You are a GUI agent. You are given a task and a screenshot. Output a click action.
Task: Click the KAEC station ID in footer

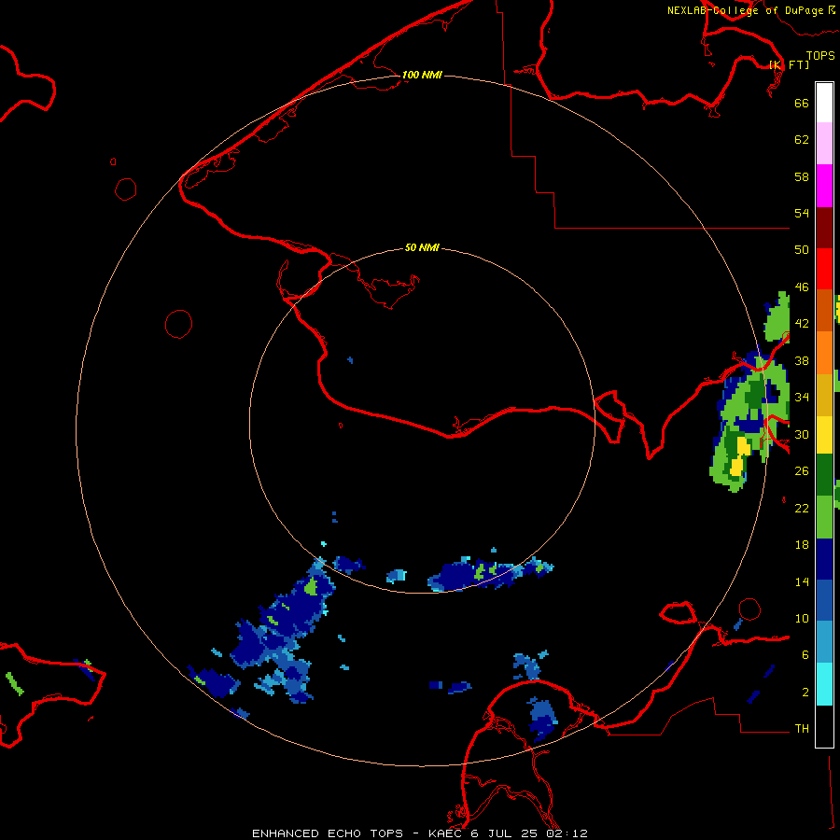446,833
